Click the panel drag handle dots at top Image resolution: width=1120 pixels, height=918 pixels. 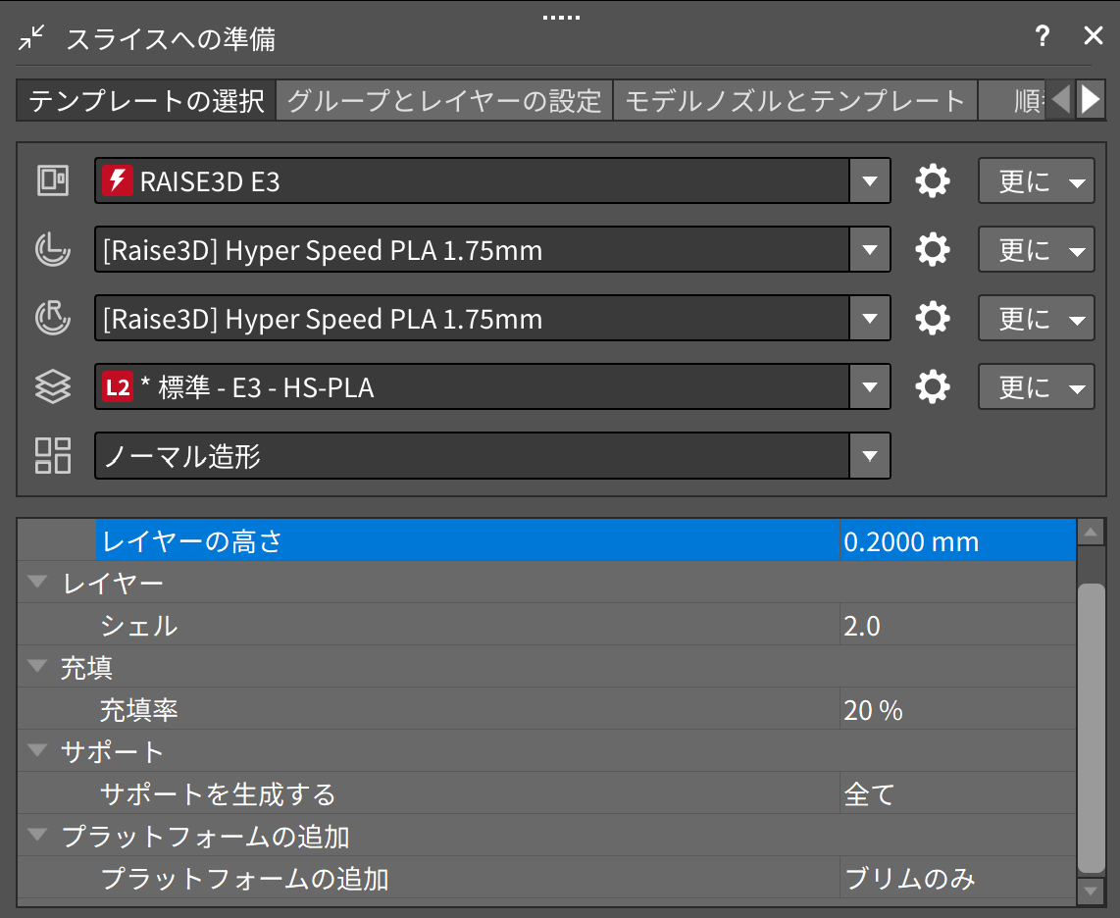click(x=561, y=17)
